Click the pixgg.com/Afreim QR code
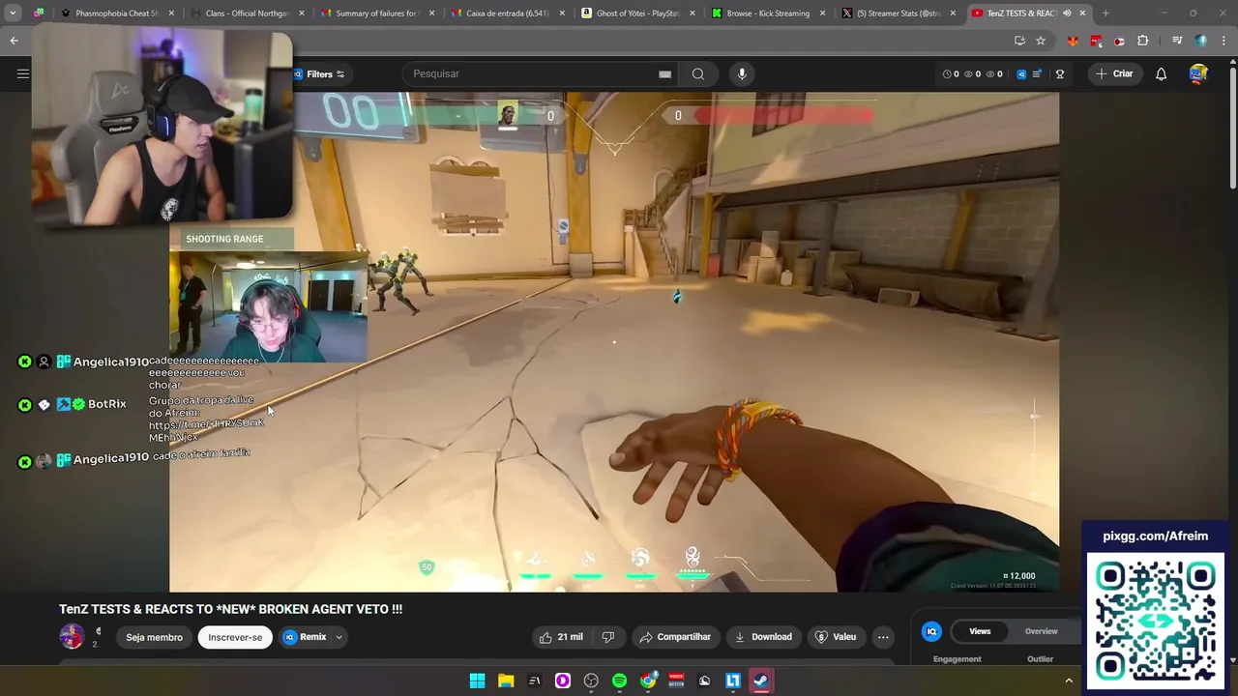Screen dimensions: 1238x696 tap(1156, 621)
